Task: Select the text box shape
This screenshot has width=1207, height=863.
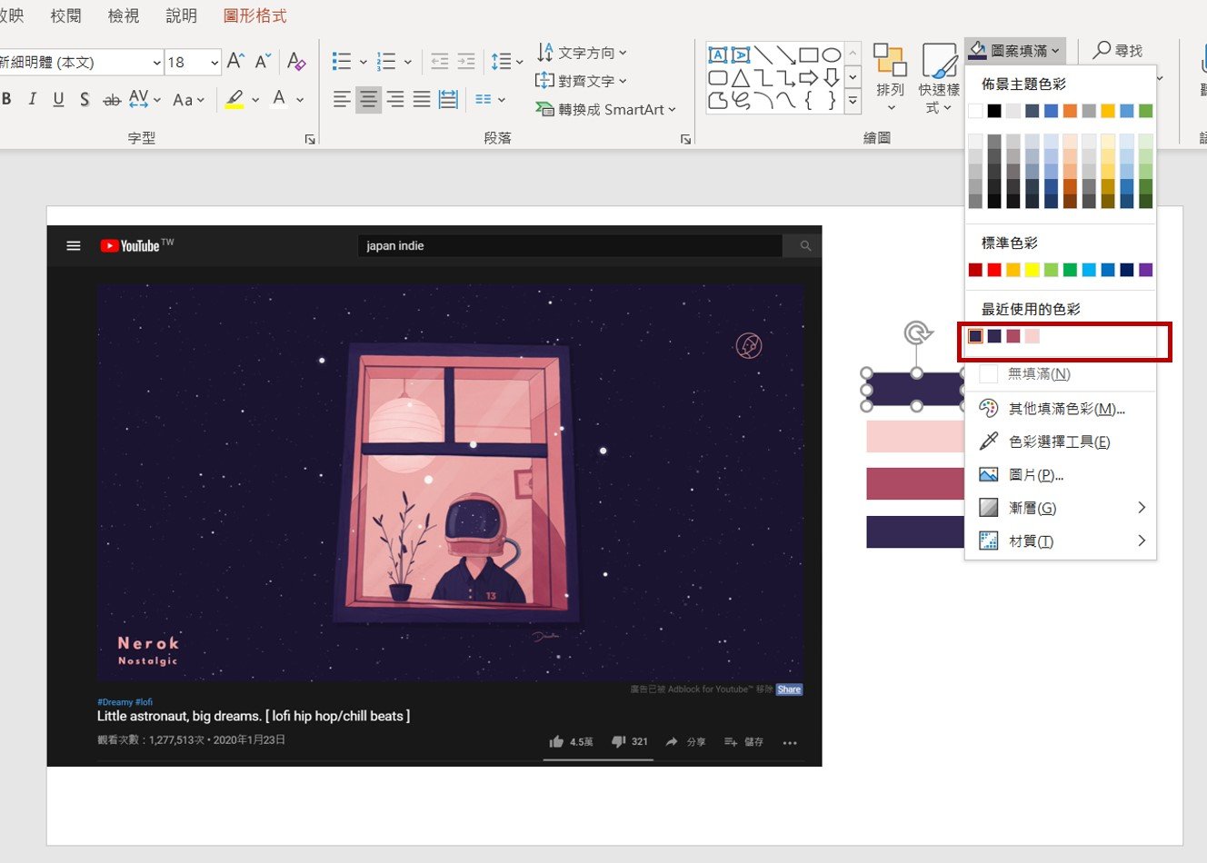Action: (717, 55)
